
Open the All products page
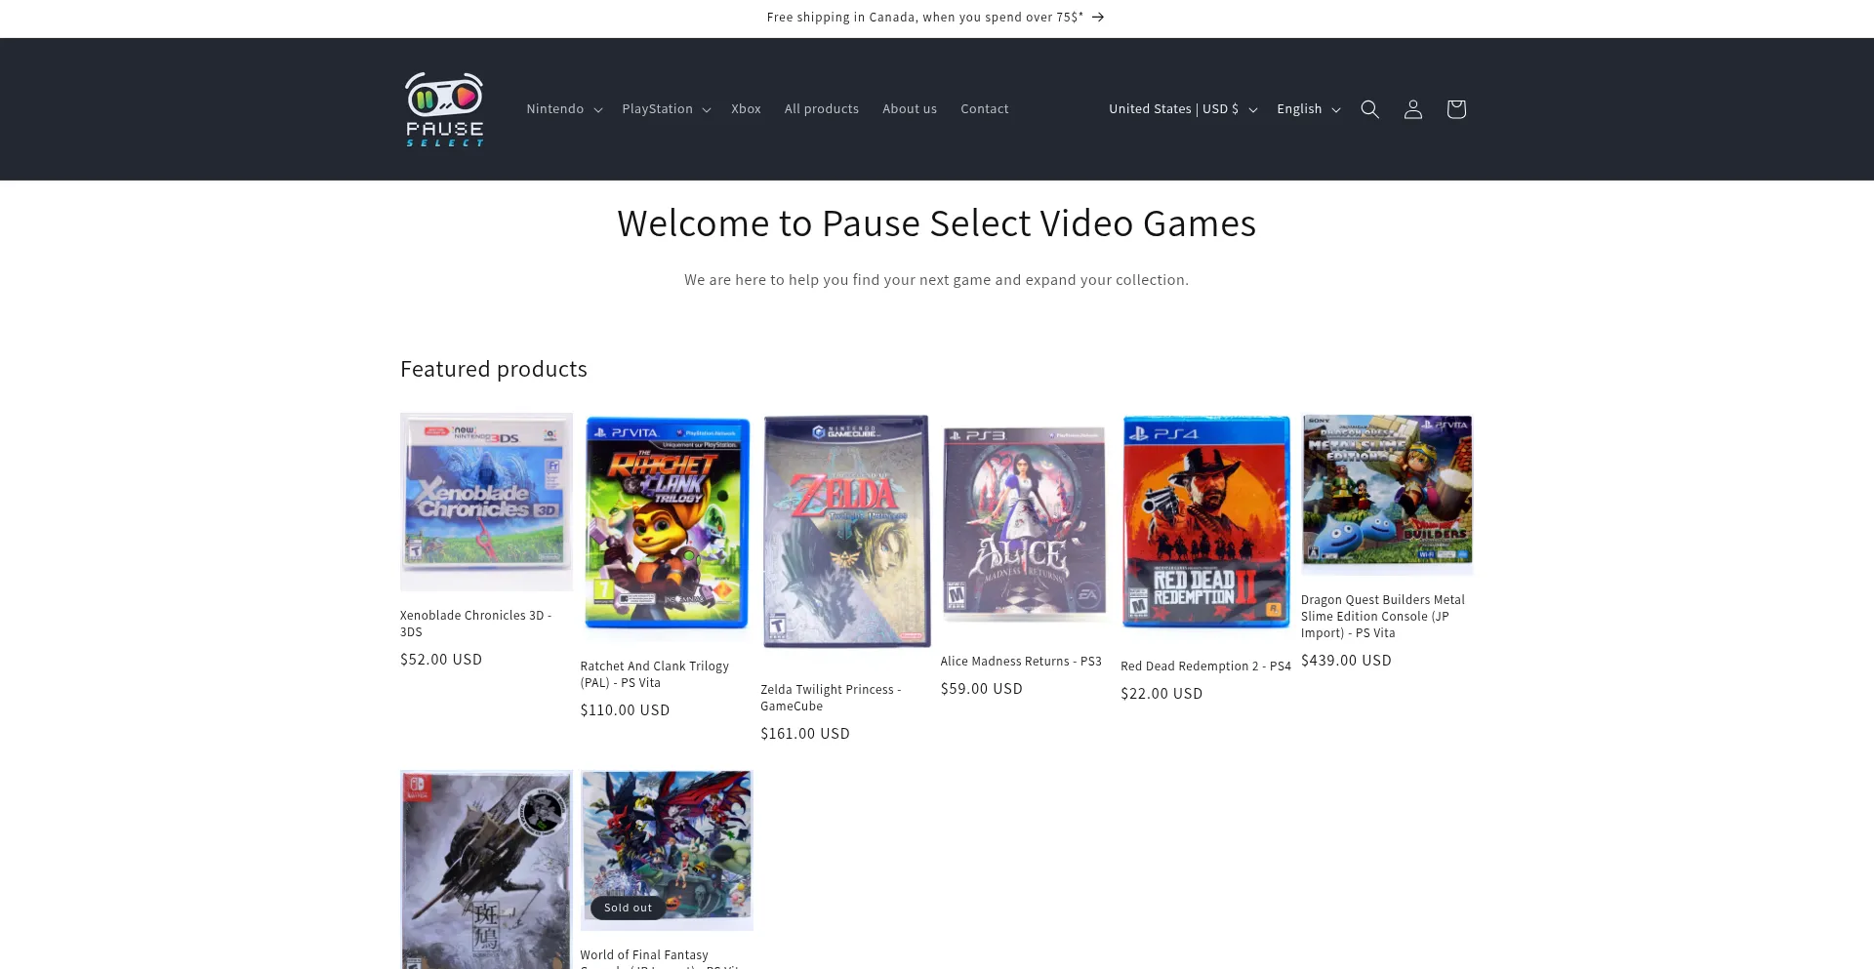[822, 109]
